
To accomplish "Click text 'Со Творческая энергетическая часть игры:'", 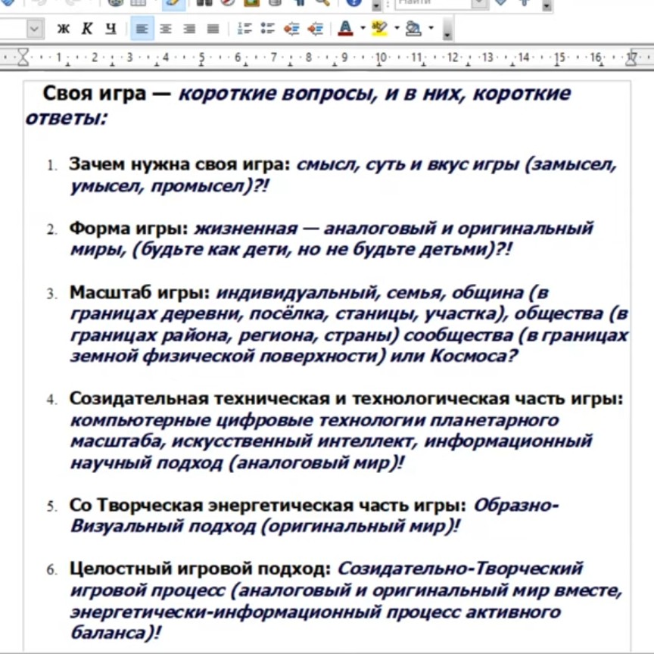I will point(267,505).
